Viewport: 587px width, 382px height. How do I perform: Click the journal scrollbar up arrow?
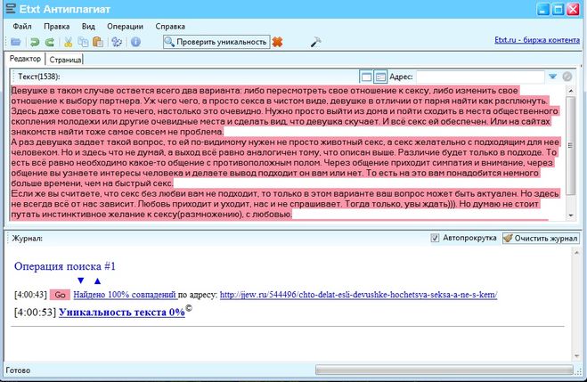click(576, 253)
